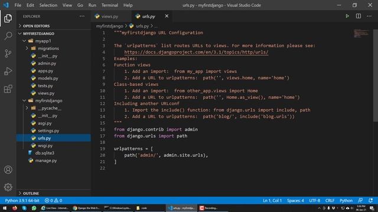Click the VS Code logo icon in title bar
Viewport: 378px width, 212px height.
click(x=6, y=5)
